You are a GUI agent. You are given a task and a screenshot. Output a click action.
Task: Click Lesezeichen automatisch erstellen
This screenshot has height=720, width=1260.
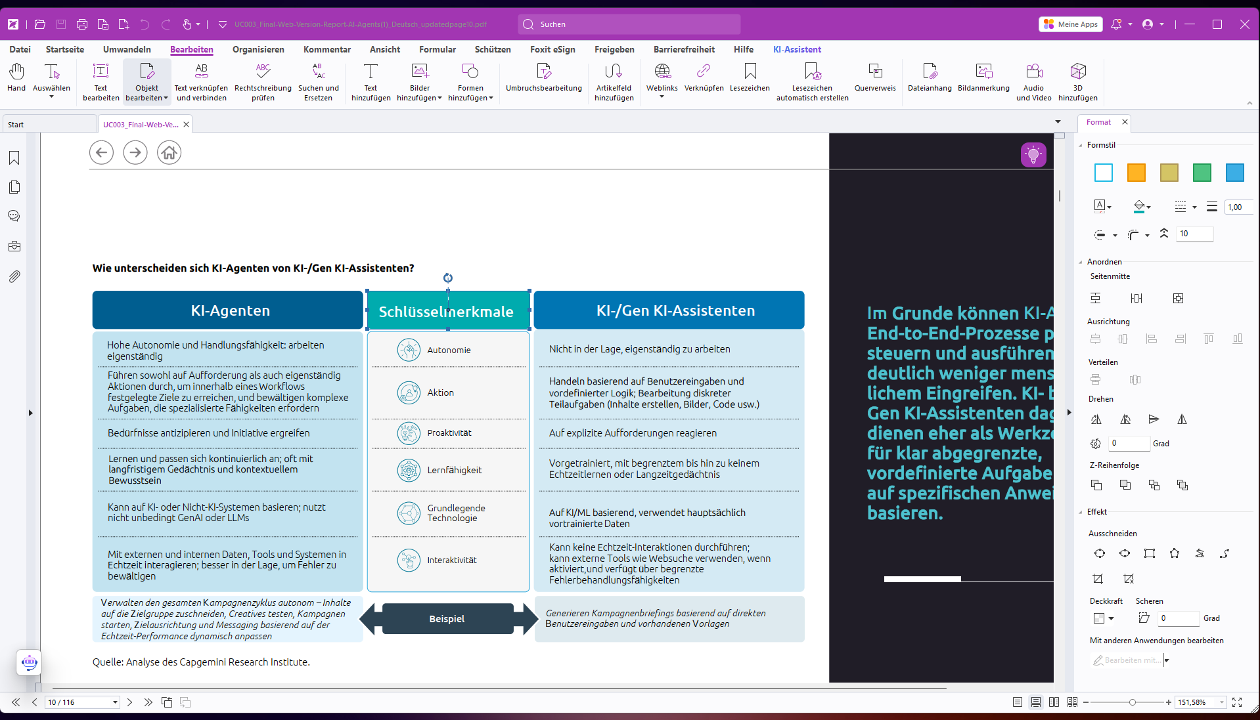(x=813, y=81)
